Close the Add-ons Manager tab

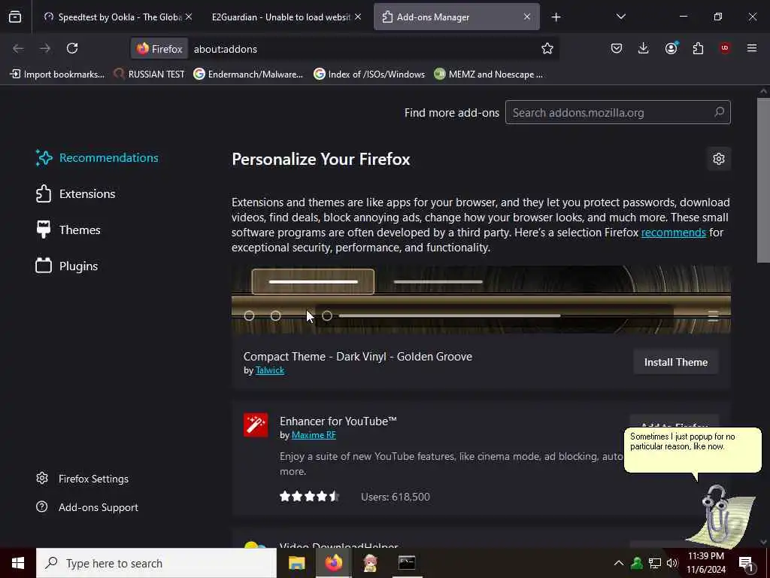point(527,17)
